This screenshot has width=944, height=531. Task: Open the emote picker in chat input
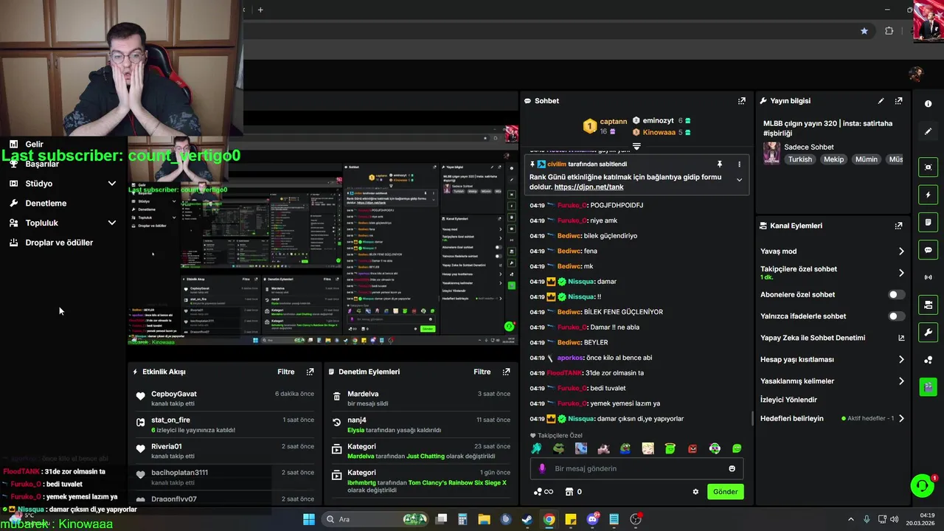tap(732, 468)
